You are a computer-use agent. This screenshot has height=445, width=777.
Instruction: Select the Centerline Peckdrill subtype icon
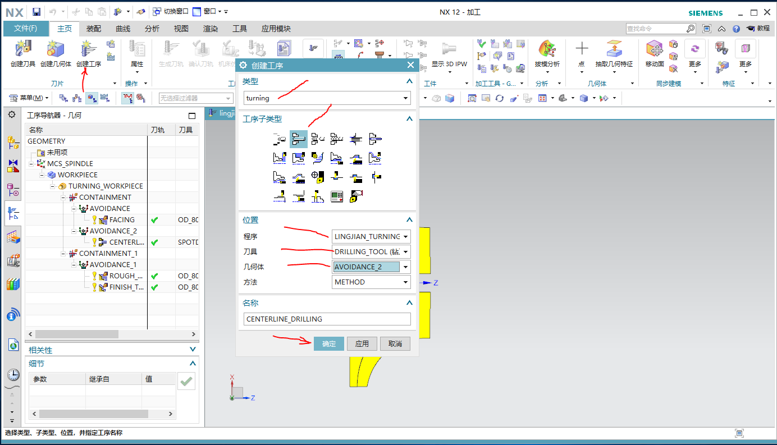pyautogui.click(x=318, y=139)
